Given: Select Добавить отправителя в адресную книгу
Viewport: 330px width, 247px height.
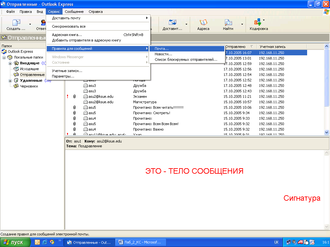Looking at the screenshot, I should pos(98,40).
